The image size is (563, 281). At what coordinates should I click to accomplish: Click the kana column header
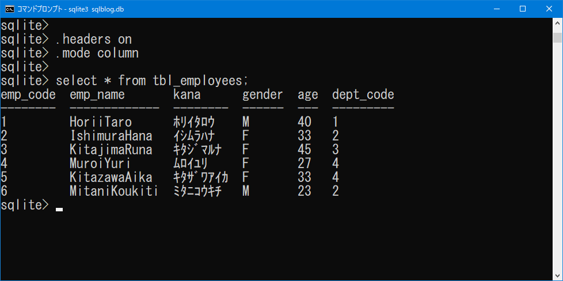(x=187, y=94)
